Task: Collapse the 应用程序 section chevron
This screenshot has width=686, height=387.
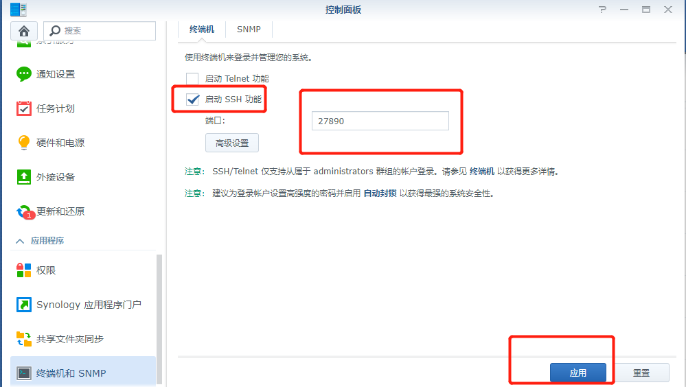Action: pyautogui.click(x=20, y=241)
